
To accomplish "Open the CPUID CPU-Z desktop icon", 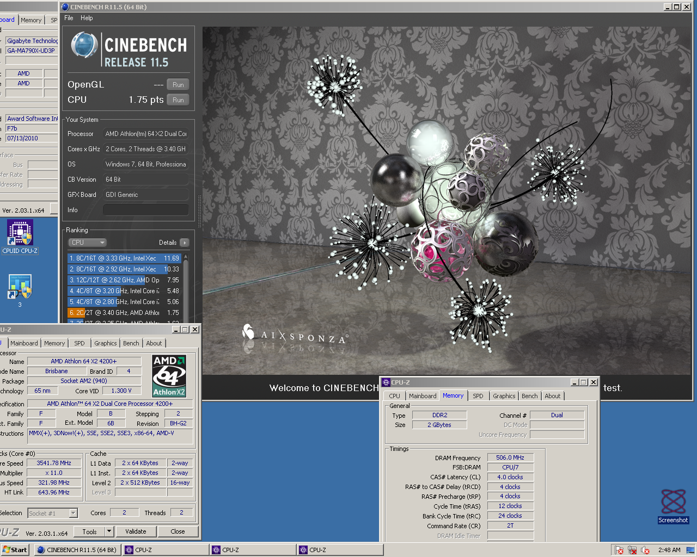I will [20, 237].
